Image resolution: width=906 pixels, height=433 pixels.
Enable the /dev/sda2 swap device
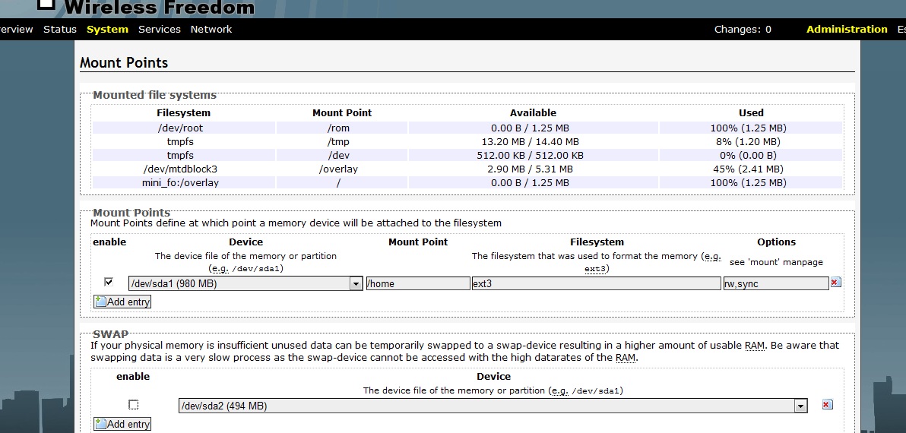pos(134,405)
